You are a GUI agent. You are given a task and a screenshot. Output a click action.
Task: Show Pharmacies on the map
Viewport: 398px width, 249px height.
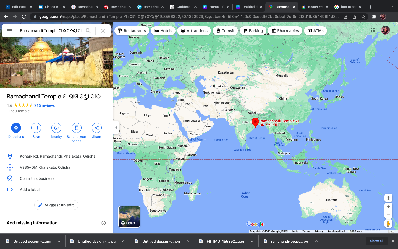click(285, 31)
